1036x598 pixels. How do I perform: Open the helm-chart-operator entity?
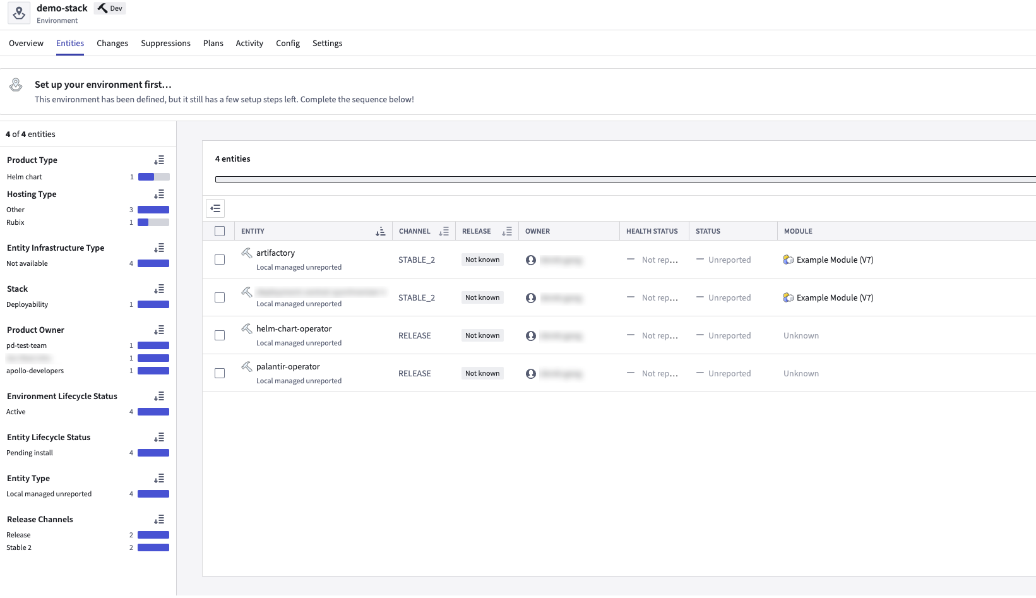click(x=294, y=329)
